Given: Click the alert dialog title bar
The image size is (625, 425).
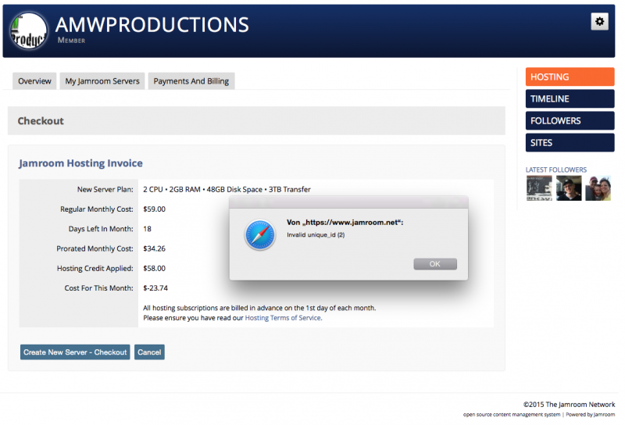Looking at the screenshot, I should pyautogui.click(x=348, y=202).
